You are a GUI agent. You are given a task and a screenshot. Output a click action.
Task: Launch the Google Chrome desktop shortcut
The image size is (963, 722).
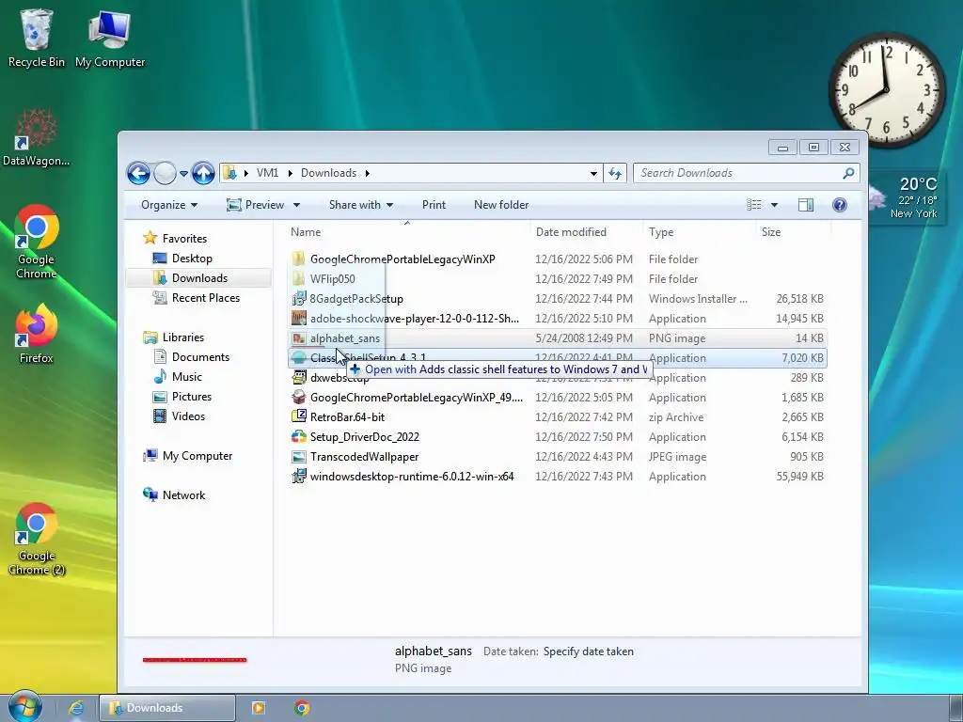pyautogui.click(x=37, y=241)
